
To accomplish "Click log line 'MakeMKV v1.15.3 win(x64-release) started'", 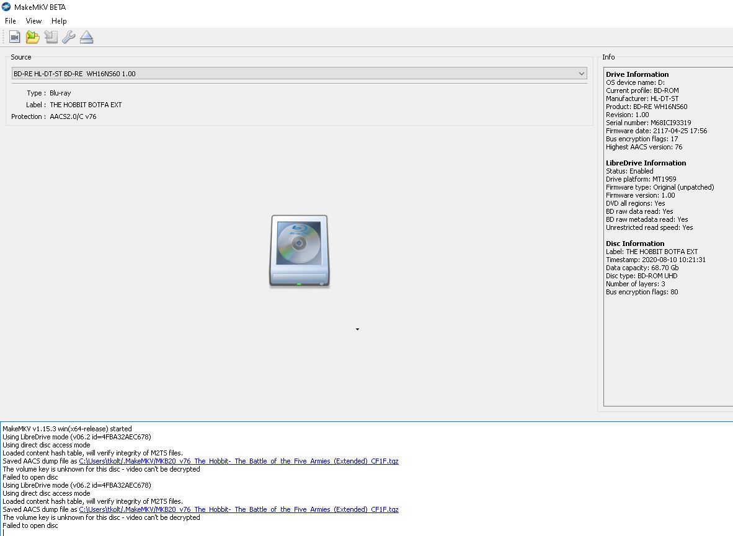I will tap(68, 429).
